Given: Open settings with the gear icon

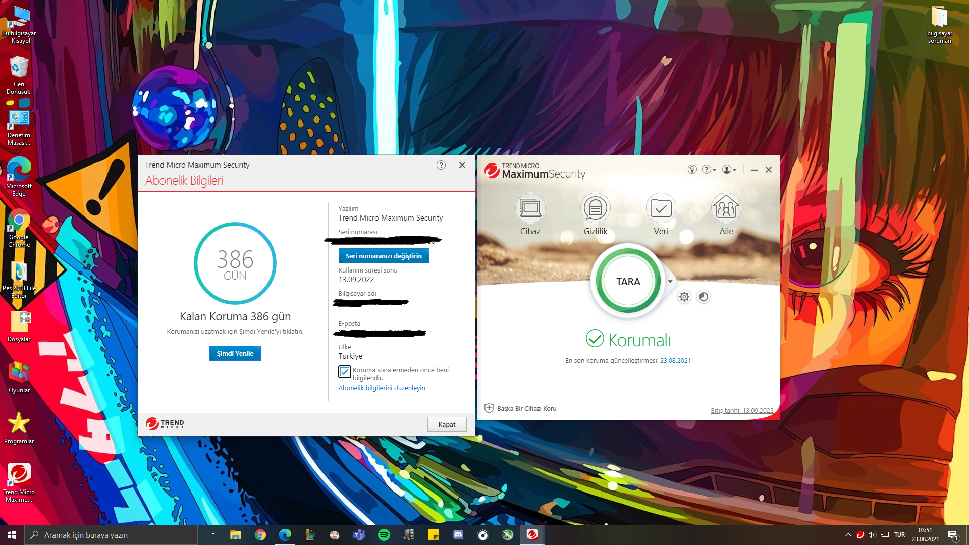Looking at the screenshot, I should point(684,297).
